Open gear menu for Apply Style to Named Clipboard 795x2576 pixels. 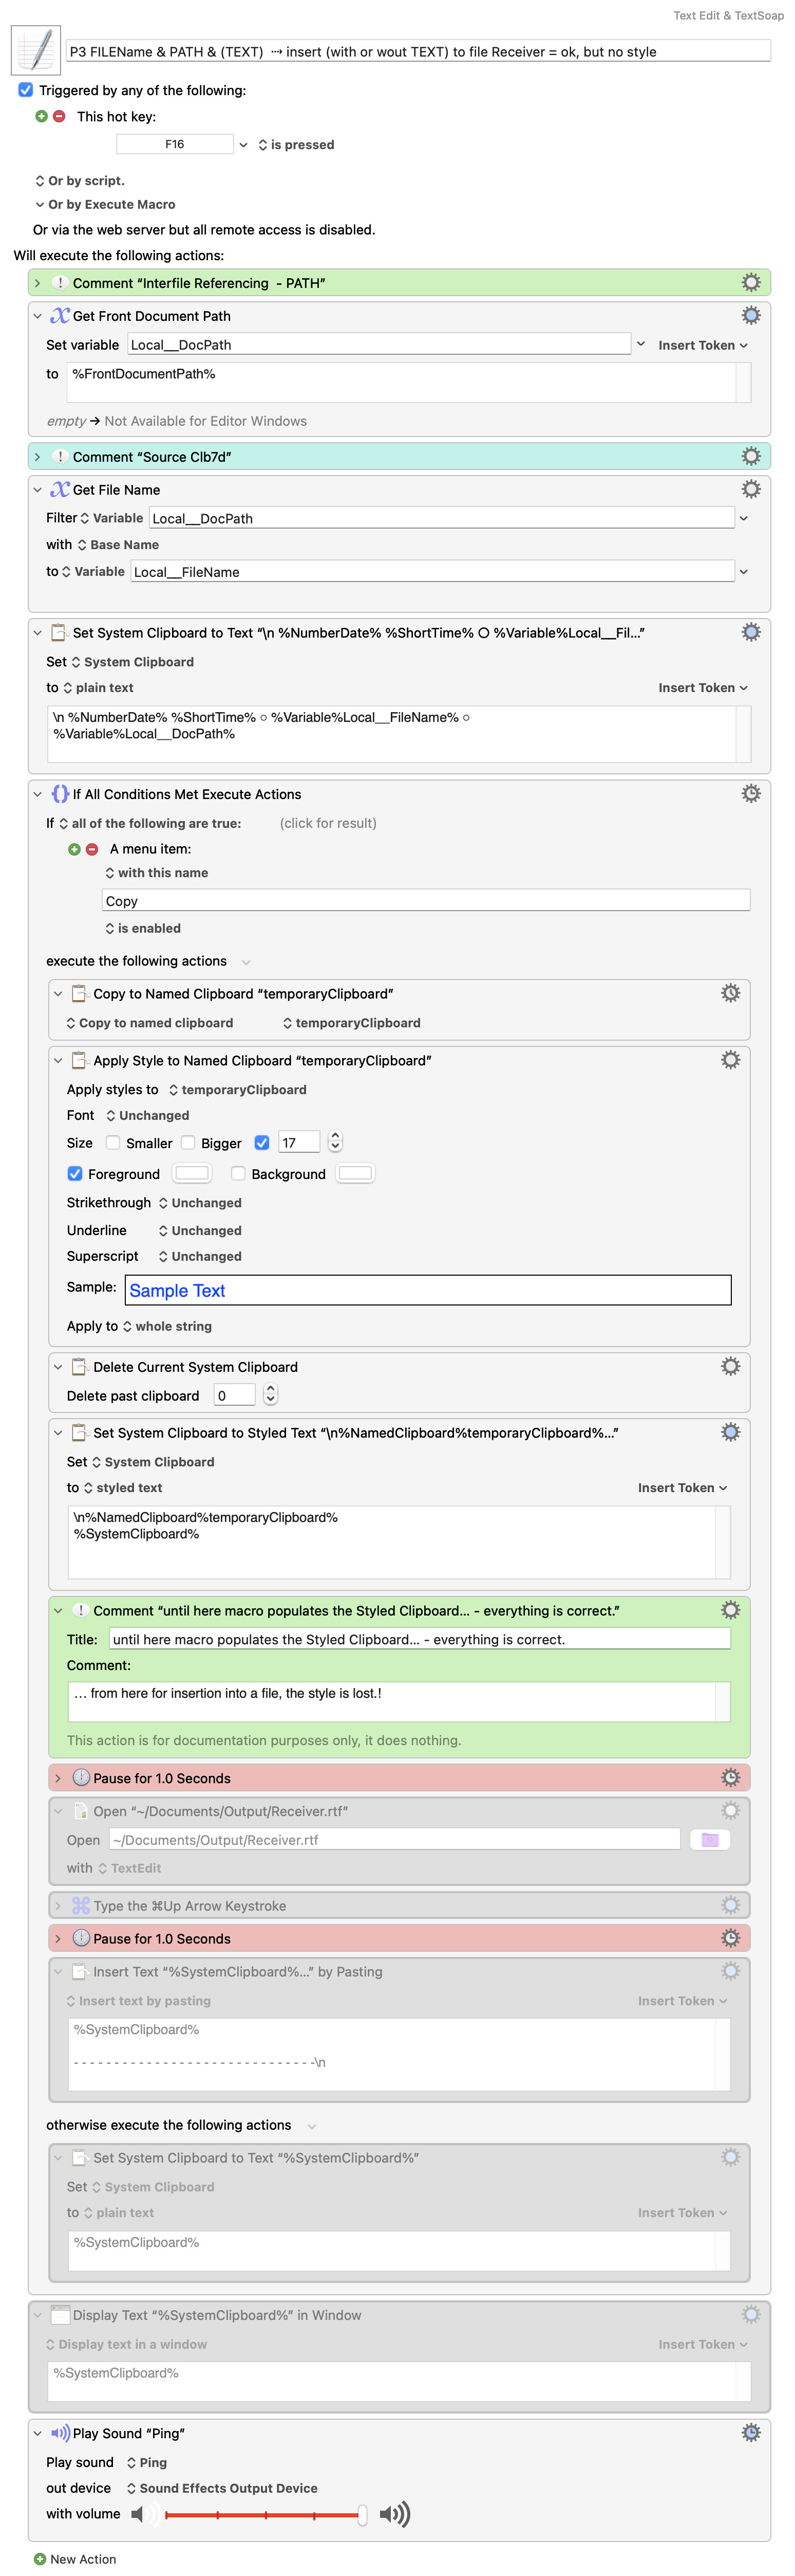tap(731, 1061)
